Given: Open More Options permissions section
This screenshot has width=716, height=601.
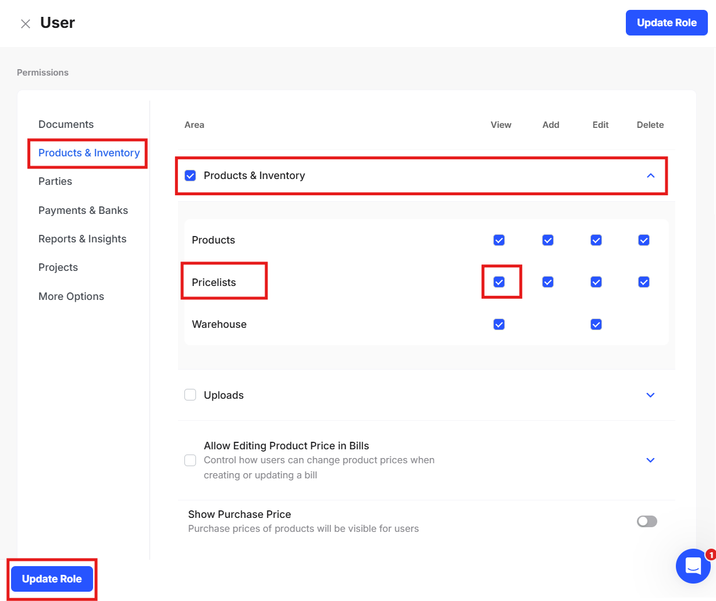Looking at the screenshot, I should pos(71,296).
